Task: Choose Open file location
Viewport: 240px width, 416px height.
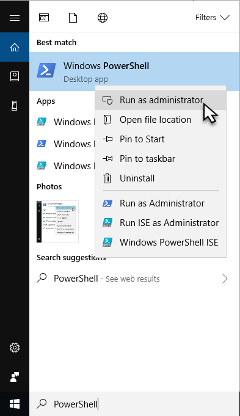Action: pyautogui.click(x=161, y=120)
